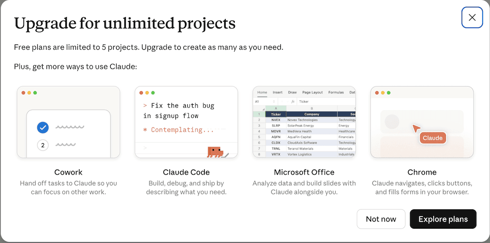Click the 'Upgrade for unlimited projects' heading

(x=124, y=23)
